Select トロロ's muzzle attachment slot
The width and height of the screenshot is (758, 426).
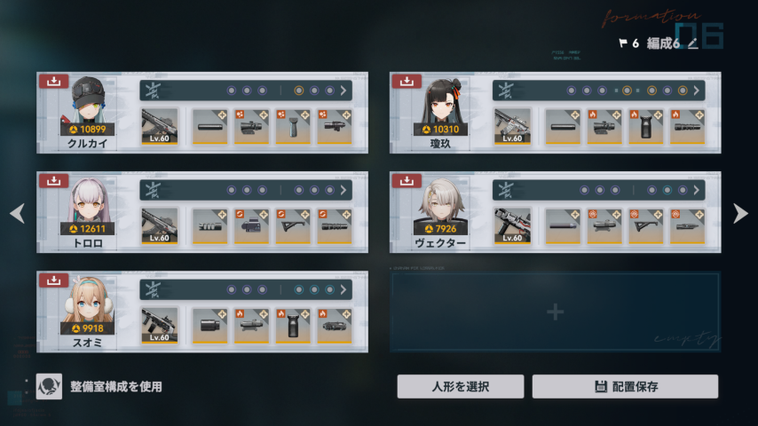tap(209, 225)
